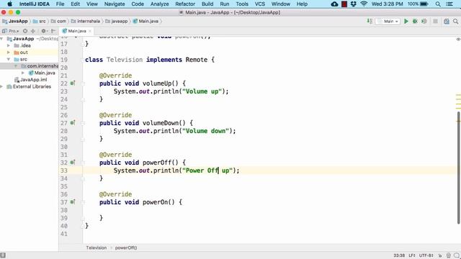Click the "Volume down" string on line 28
This screenshot has height=259, width=461.
(x=205, y=131)
